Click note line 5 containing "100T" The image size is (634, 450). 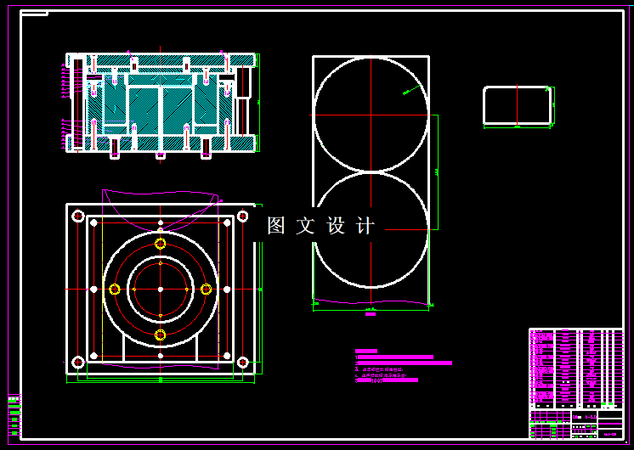[387, 380]
